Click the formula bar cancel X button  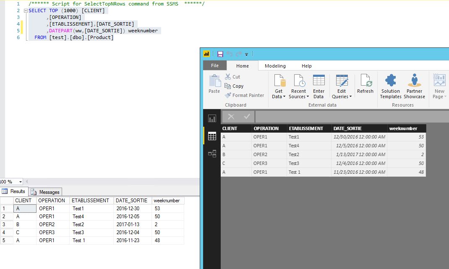point(231,117)
